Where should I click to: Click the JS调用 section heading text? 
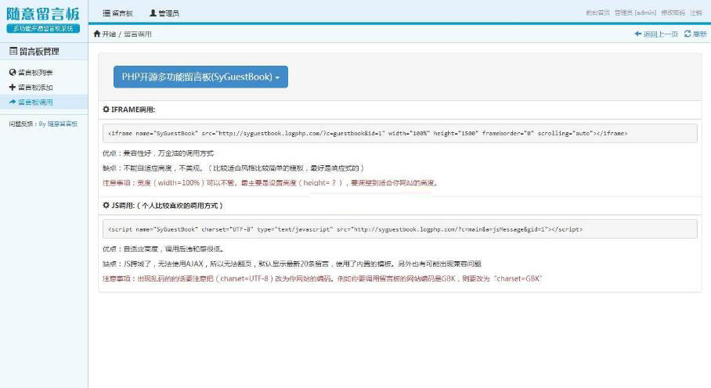[x=167, y=206]
